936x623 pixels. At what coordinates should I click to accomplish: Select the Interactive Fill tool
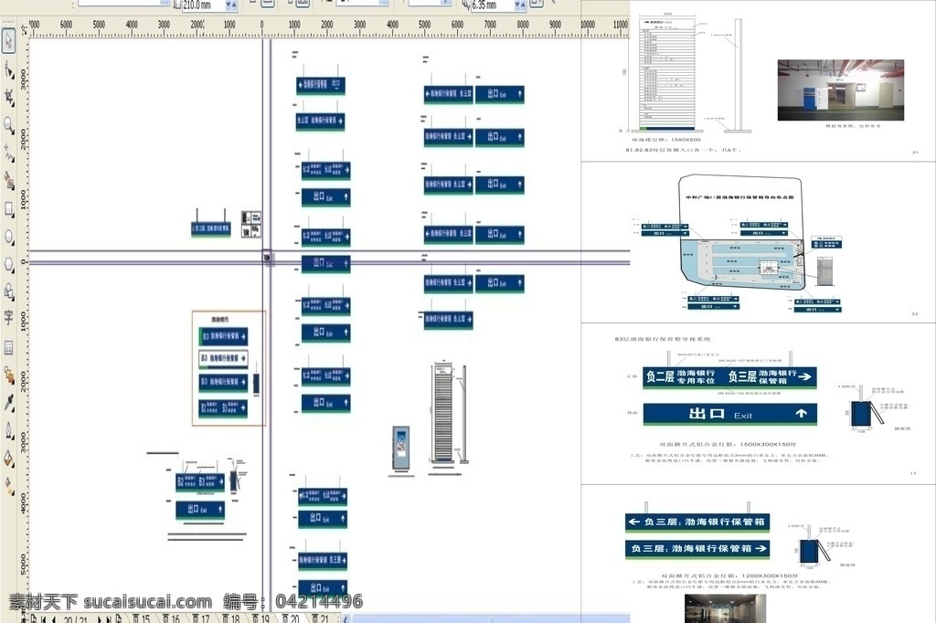tap(8, 486)
